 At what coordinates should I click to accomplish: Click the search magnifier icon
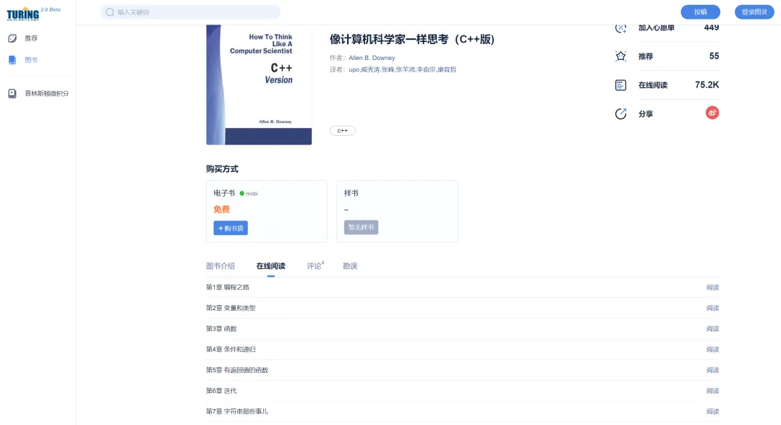pyautogui.click(x=110, y=12)
